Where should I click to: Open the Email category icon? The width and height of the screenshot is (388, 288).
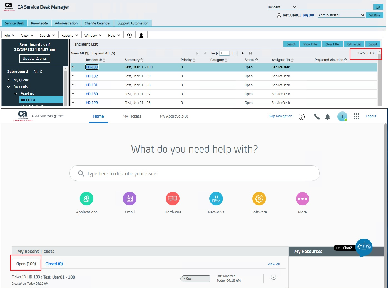pyautogui.click(x=130, y=199)
